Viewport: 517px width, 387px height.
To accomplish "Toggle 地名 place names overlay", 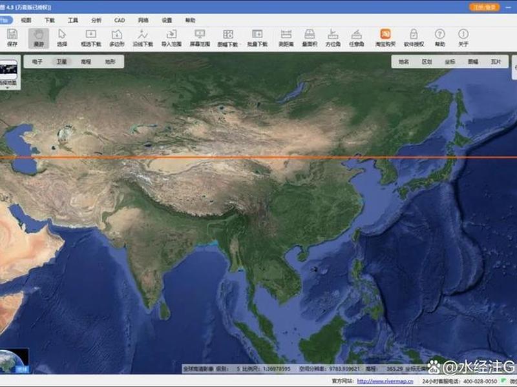I will point(404,61).
